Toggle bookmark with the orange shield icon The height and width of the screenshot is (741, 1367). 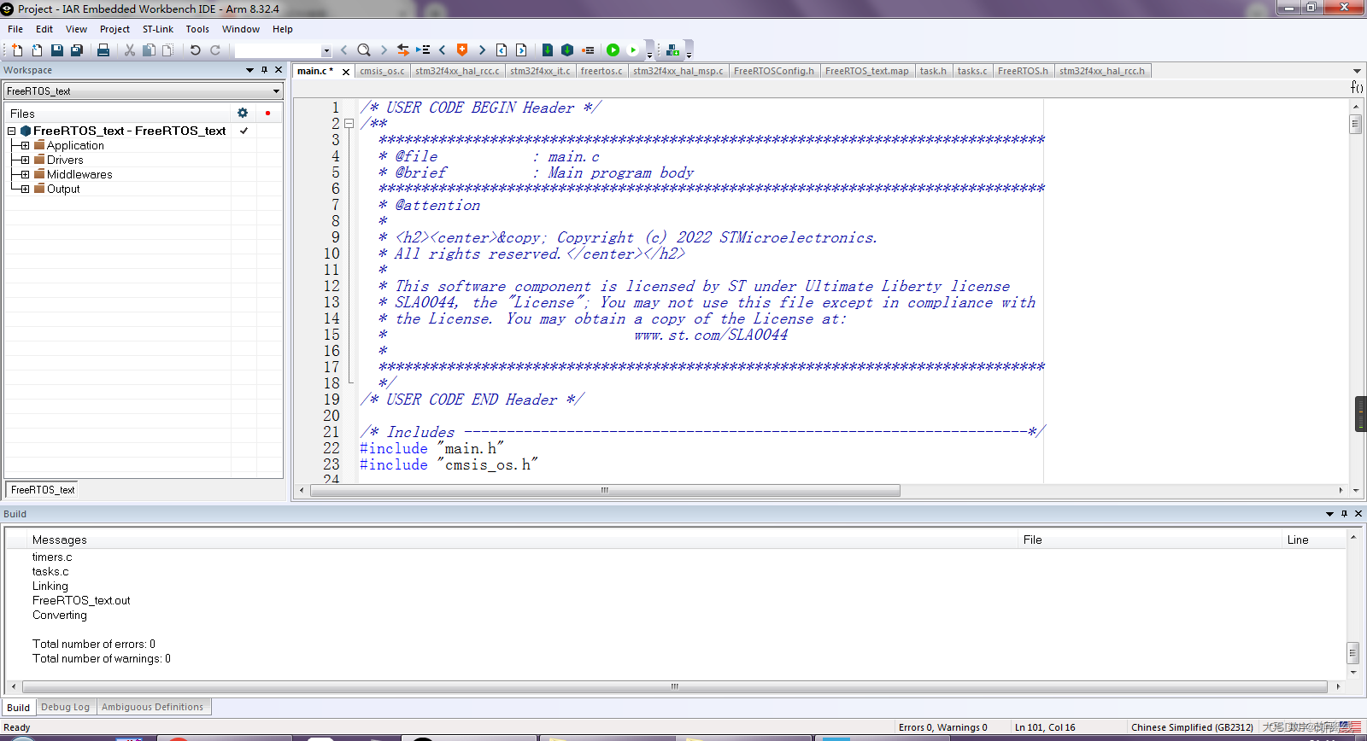click(462, 50)
